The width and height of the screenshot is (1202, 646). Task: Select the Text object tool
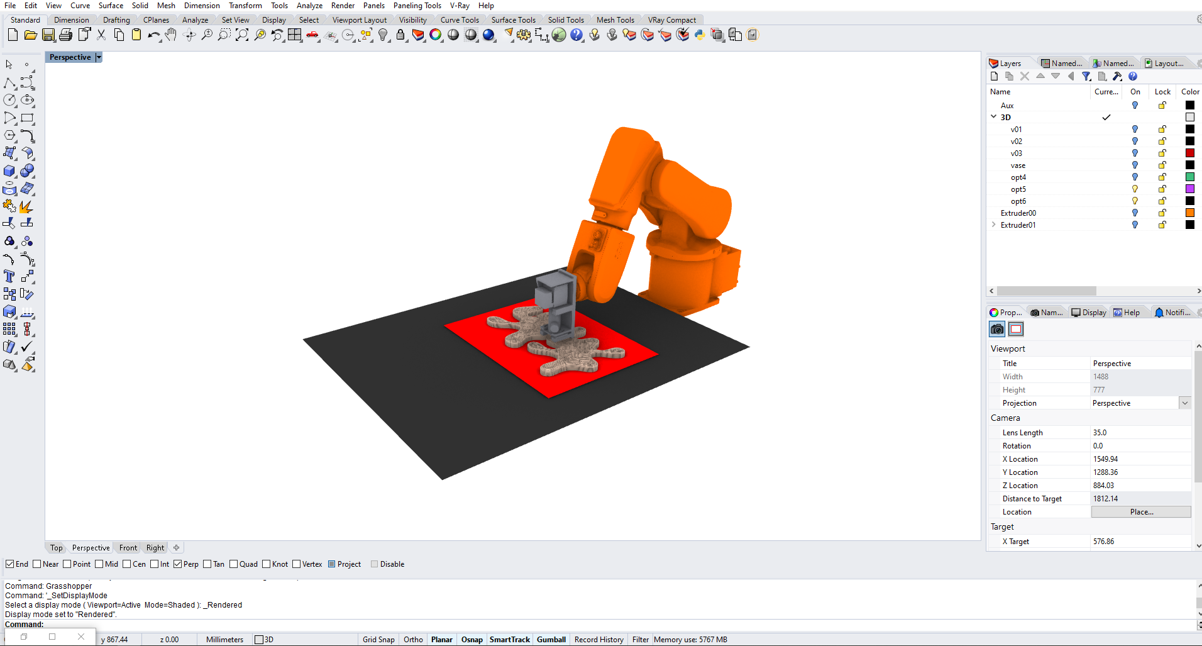click(9, 277)
